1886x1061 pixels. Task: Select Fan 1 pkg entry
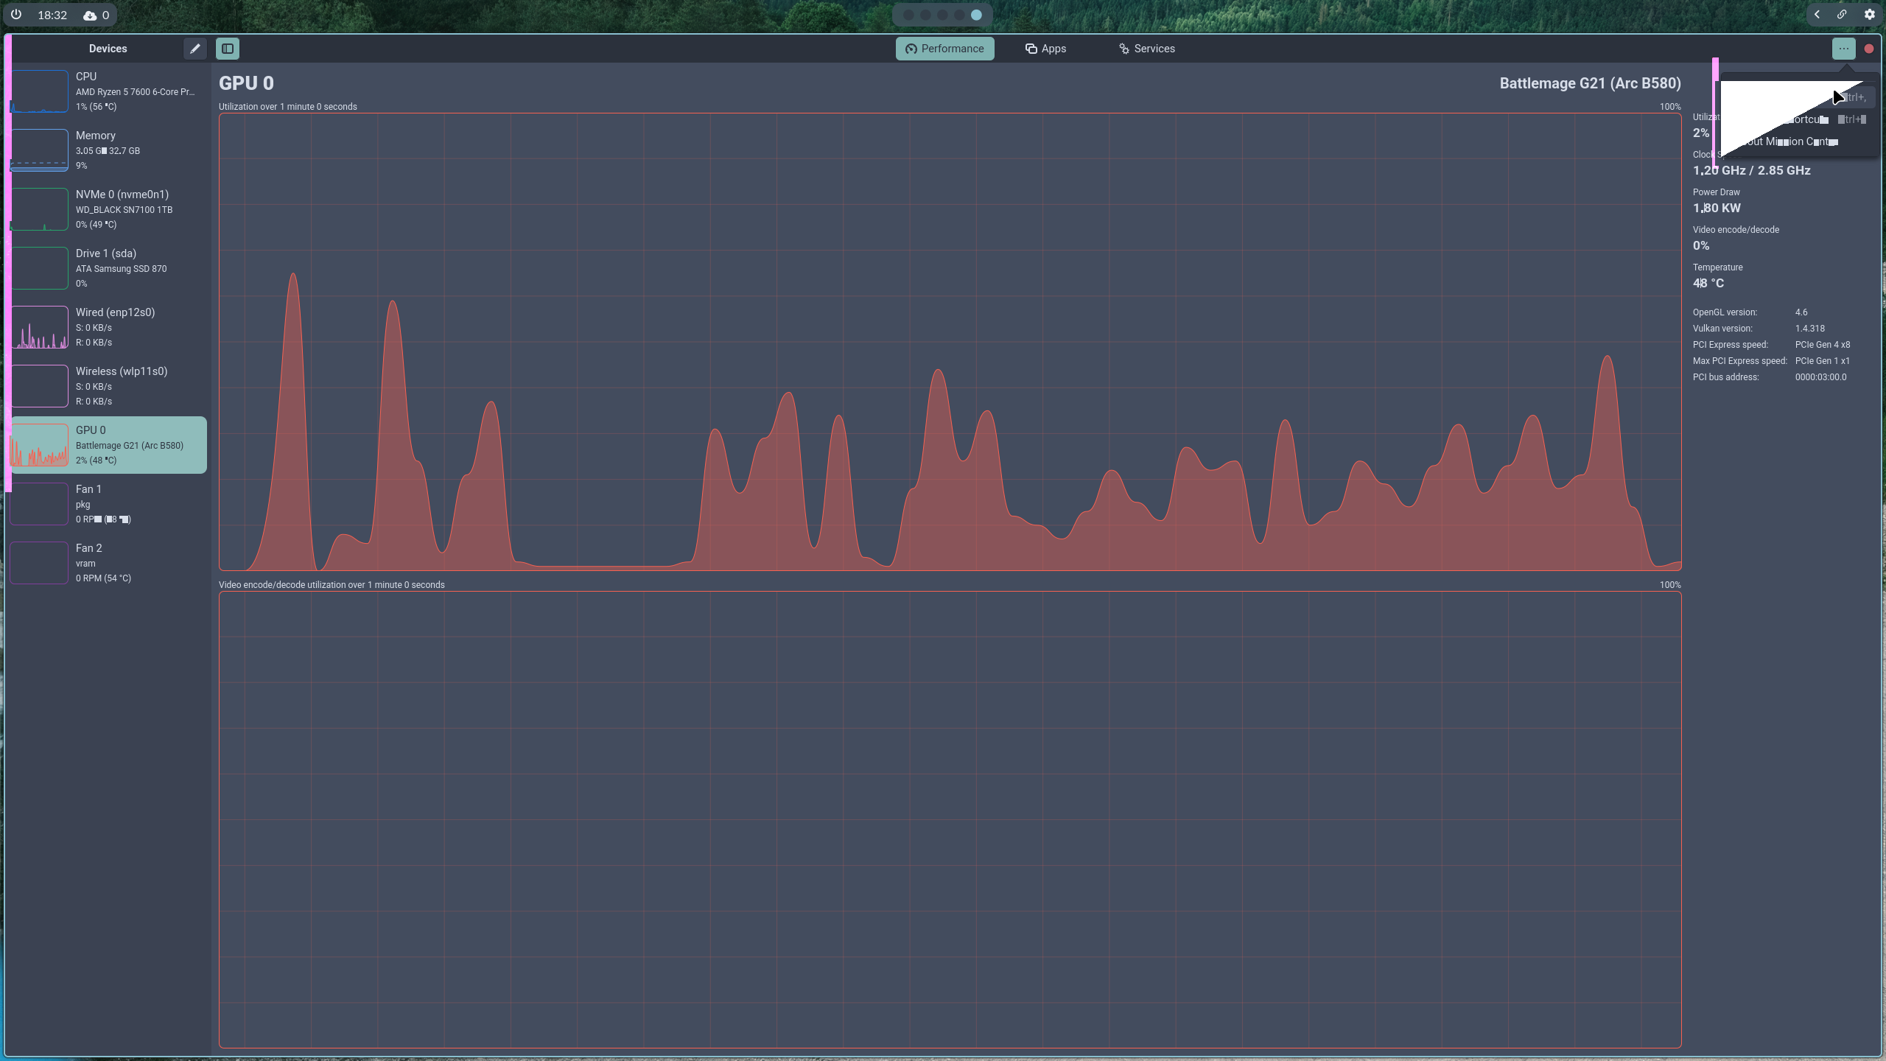coord(108,504)
